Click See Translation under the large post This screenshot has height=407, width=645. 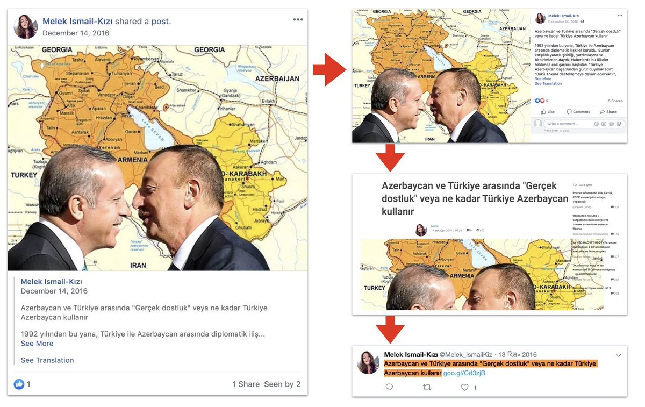tap(47, 360)
